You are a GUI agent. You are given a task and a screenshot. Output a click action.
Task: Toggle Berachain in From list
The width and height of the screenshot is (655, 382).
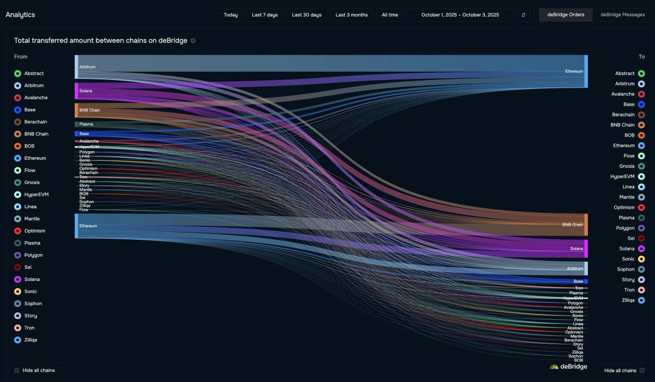pyautogui.click(x=32, y=122)
